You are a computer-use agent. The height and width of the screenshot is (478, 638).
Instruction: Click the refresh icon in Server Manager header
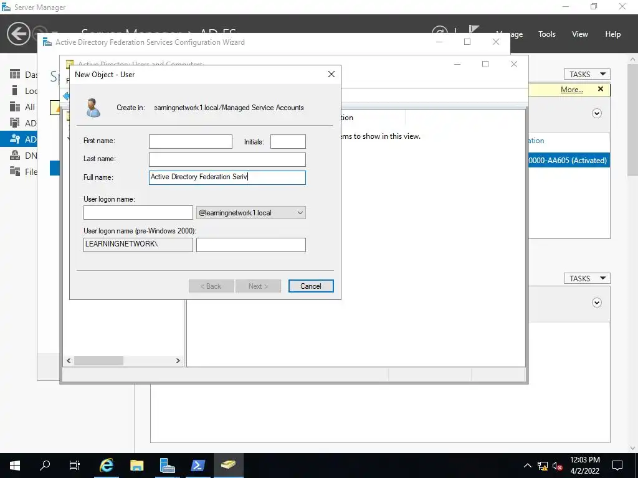click(439, 30)
